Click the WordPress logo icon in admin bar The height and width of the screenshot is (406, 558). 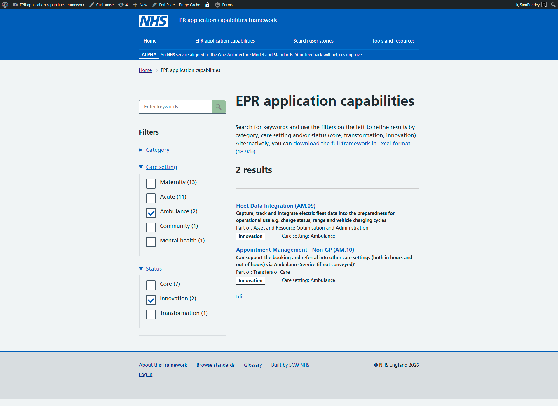(5, 5)
